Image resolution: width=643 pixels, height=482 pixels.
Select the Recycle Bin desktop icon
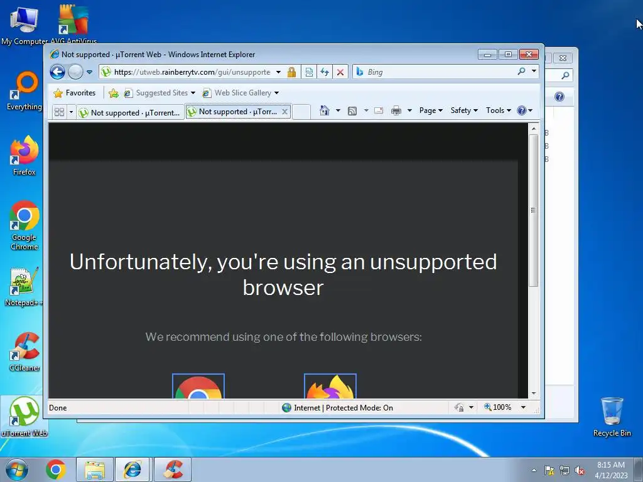[612, 417]
